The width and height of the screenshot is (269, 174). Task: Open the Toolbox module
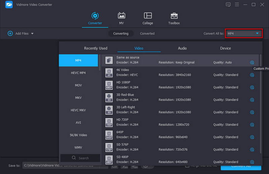(174, 19)
